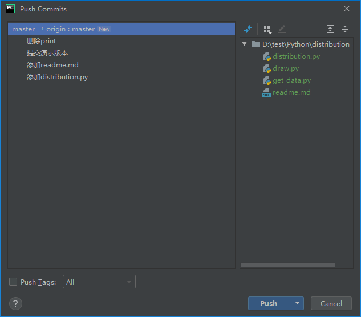The image size is (361, 317).
Task: Close the Push Commits dialog
Action: pos(347,9)
